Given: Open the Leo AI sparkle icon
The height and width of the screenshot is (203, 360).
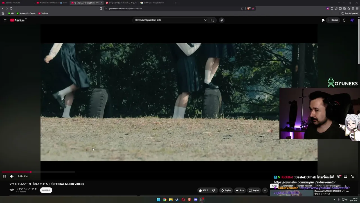Looking at the screenshot, I should coord(349,8).
